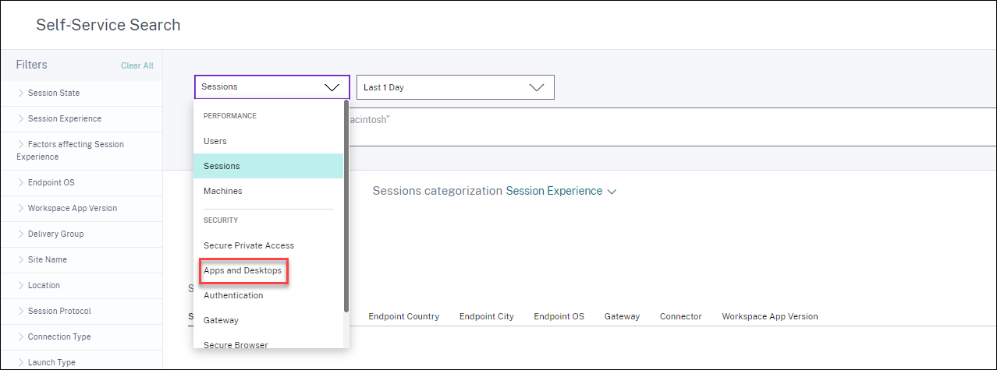Viewport: 997px width, 370px height.
Task: Expand the Workspace App Version filter
Action: coord(72,209)
